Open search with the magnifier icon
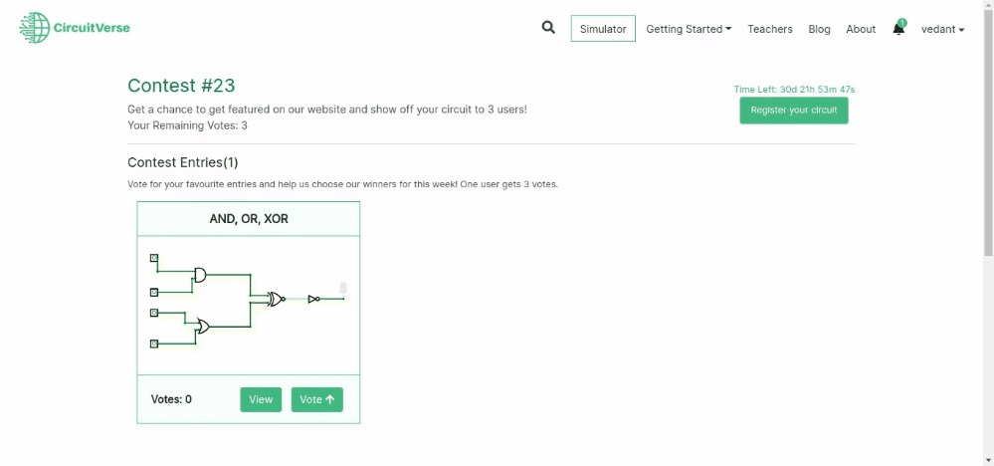This screenshot has width=994, height=466. 548,28
